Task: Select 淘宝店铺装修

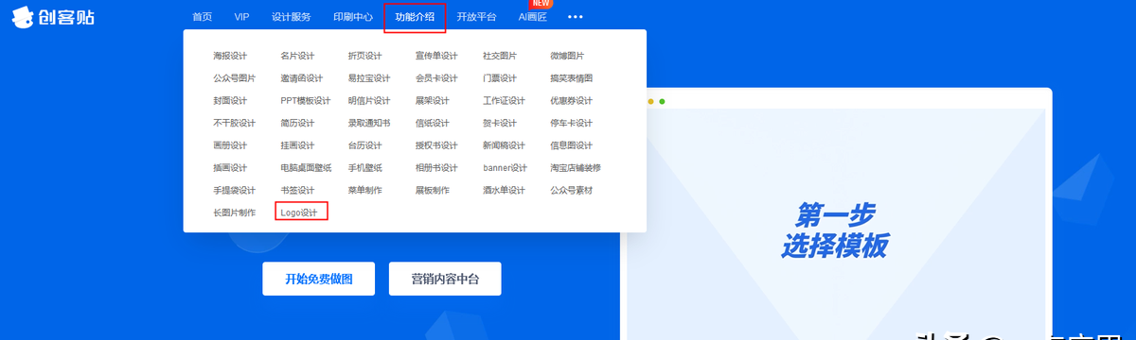Action: tap(576, 168)
